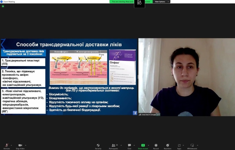Click the 'Біоадгезивність;' bullet text

click(x=60, y=98)
